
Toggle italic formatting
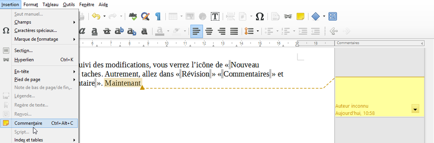pos(82,31)
